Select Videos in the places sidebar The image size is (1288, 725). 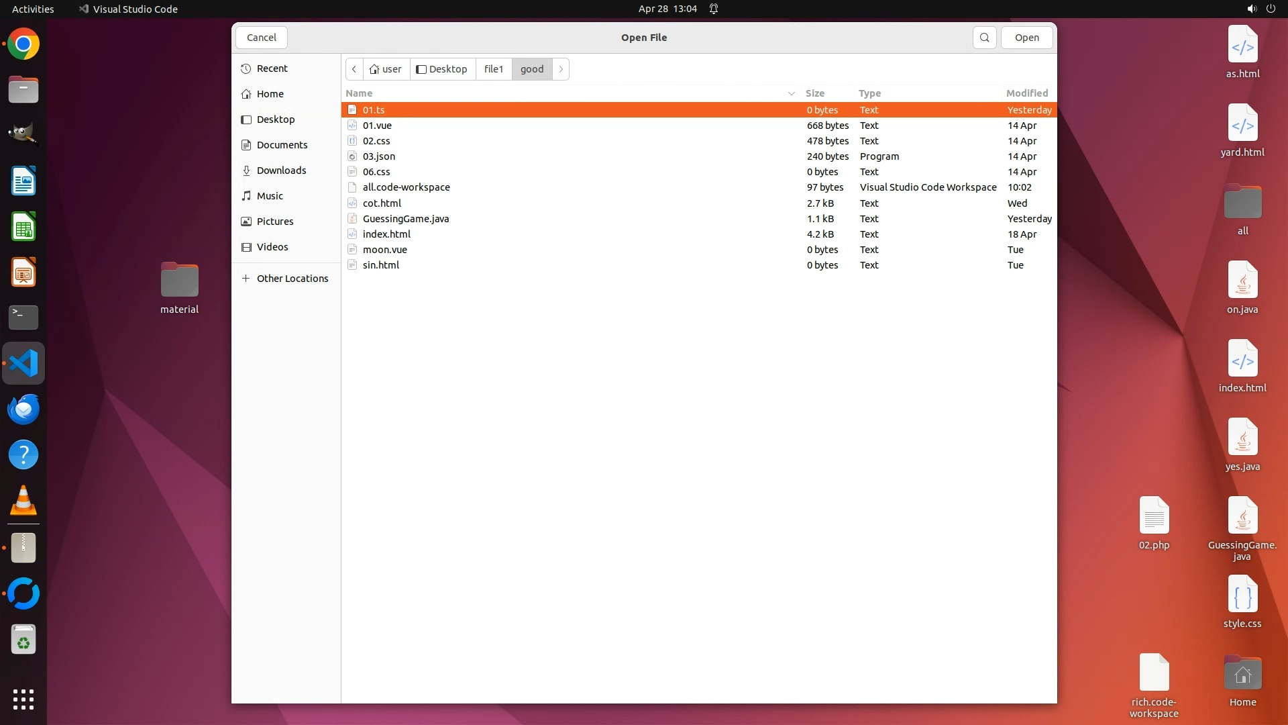pos(272,247)
